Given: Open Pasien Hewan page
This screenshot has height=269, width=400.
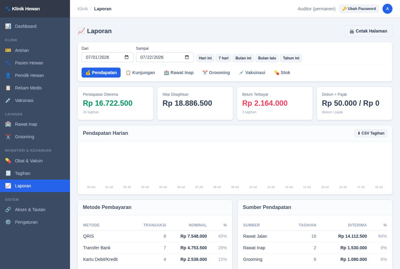Looking at the screenshot, I should click(x=35, y=63).
